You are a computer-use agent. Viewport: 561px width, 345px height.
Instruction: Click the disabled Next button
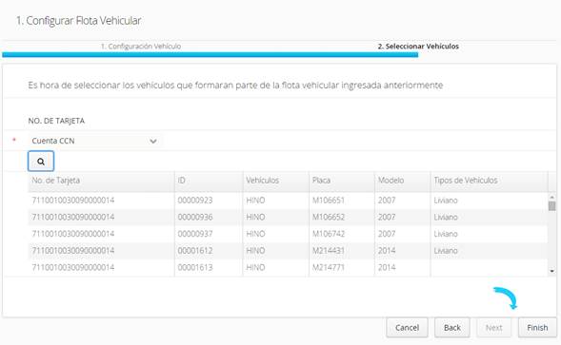493,328
